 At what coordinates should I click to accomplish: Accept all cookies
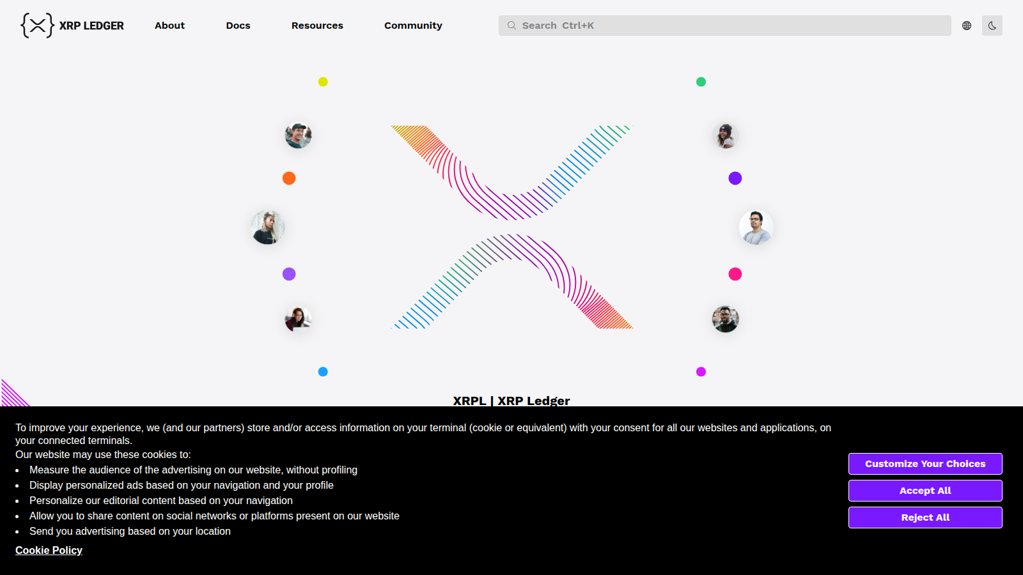click(925, 491)
